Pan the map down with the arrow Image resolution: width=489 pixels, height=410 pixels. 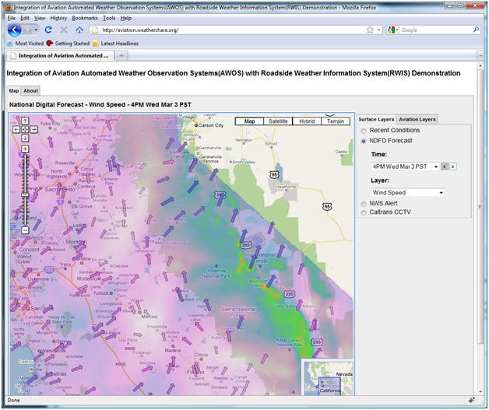[x=25, y=138]
